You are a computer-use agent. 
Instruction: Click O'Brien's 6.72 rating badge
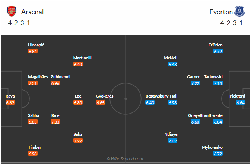click(218, 51)
